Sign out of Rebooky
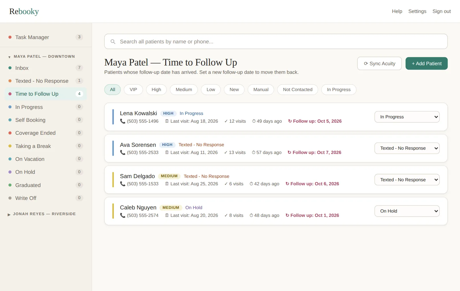 (x=442, y=11)
